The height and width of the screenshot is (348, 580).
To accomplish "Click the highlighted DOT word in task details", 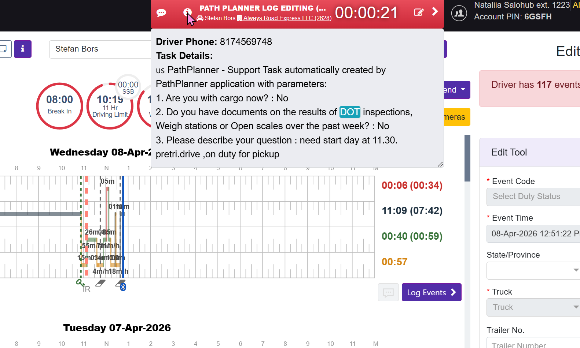I will click(350, 112).
